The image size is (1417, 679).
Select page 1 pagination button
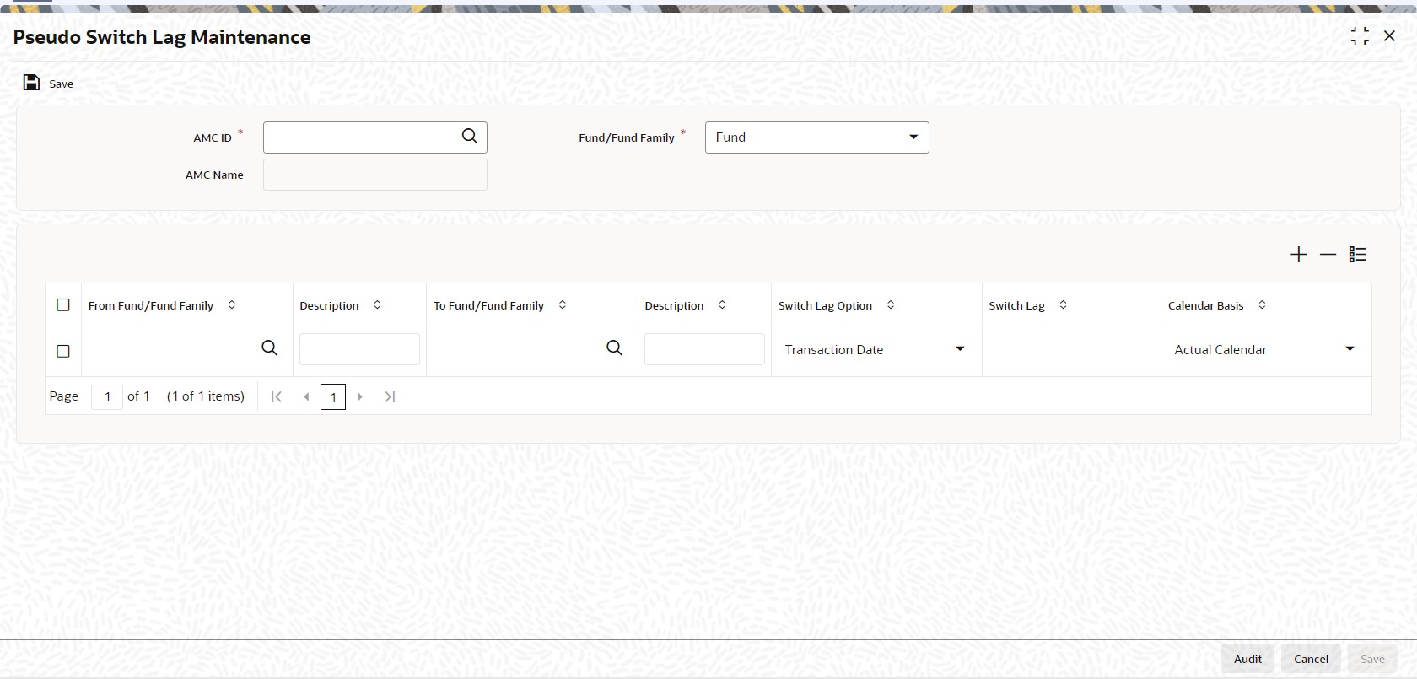(x=333, y=396)
